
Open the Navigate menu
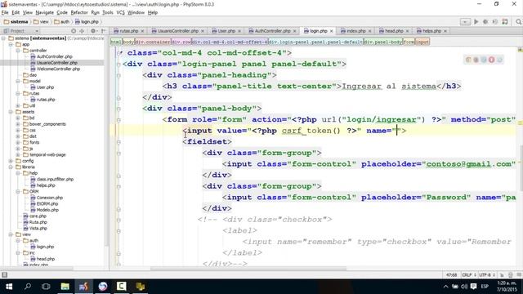[45, 12]
